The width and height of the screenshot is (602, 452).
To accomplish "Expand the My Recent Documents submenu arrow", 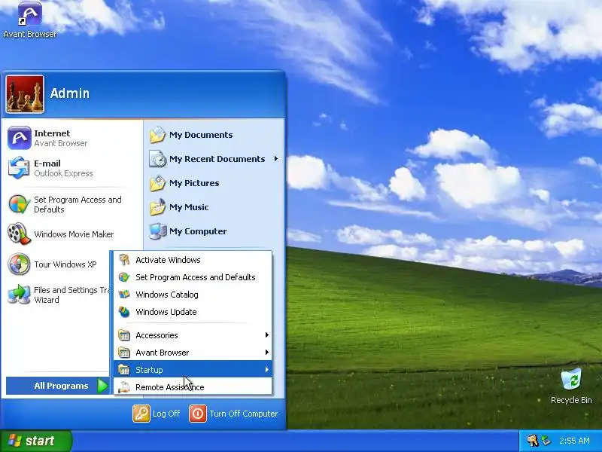I will tap(276, 159).
